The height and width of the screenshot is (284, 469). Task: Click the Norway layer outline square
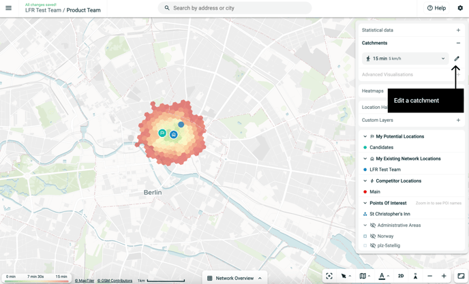pos(365,236)
